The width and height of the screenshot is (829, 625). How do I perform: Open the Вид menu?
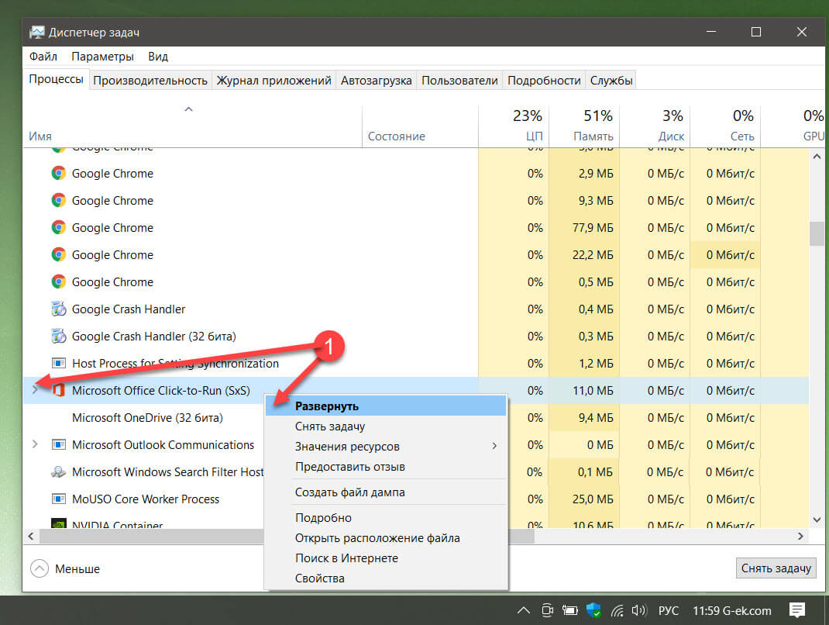pos(157,56)
